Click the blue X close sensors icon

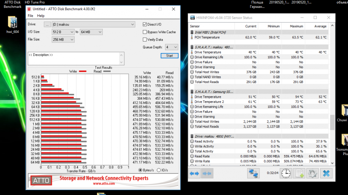tap(326, 173)
